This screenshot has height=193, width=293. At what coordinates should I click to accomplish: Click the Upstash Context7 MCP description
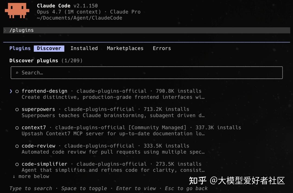pyautogui.click(x=113, y=134)
